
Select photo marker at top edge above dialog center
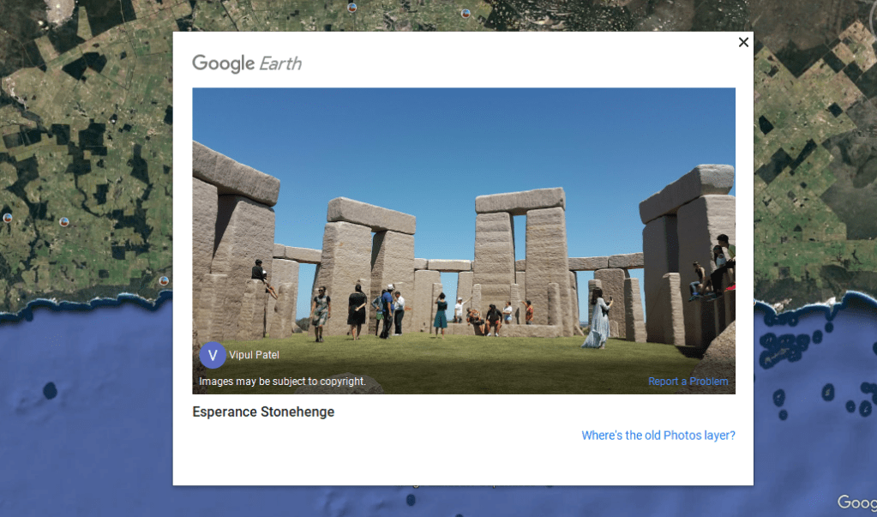352,8
